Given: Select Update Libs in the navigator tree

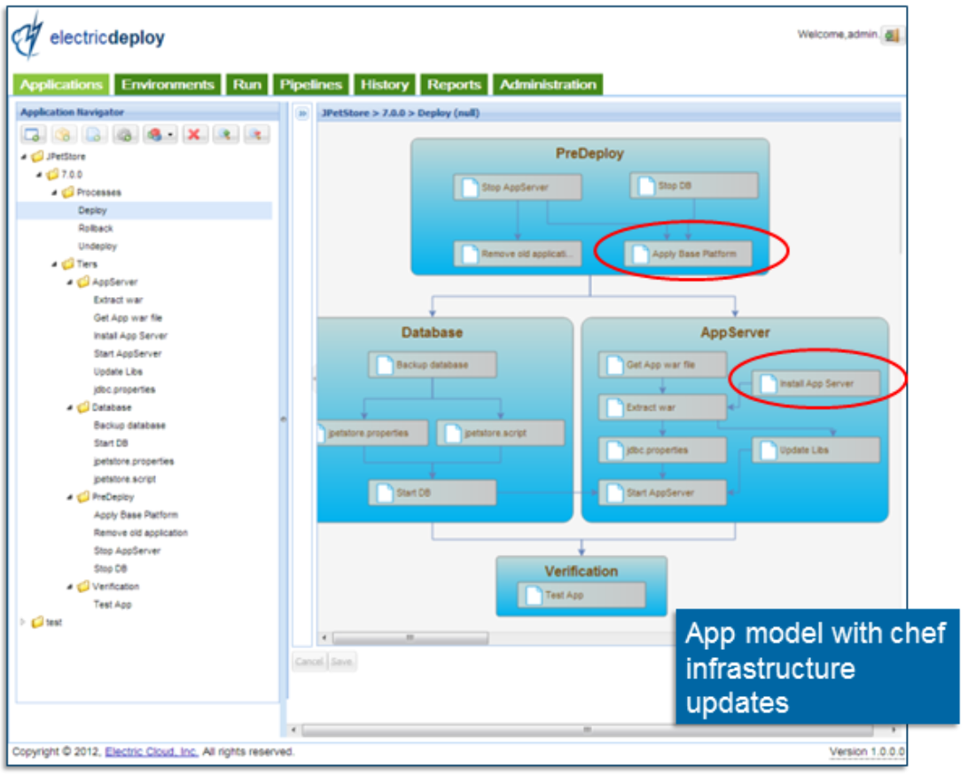Looking at the screenshot, I should click(118, 372).
